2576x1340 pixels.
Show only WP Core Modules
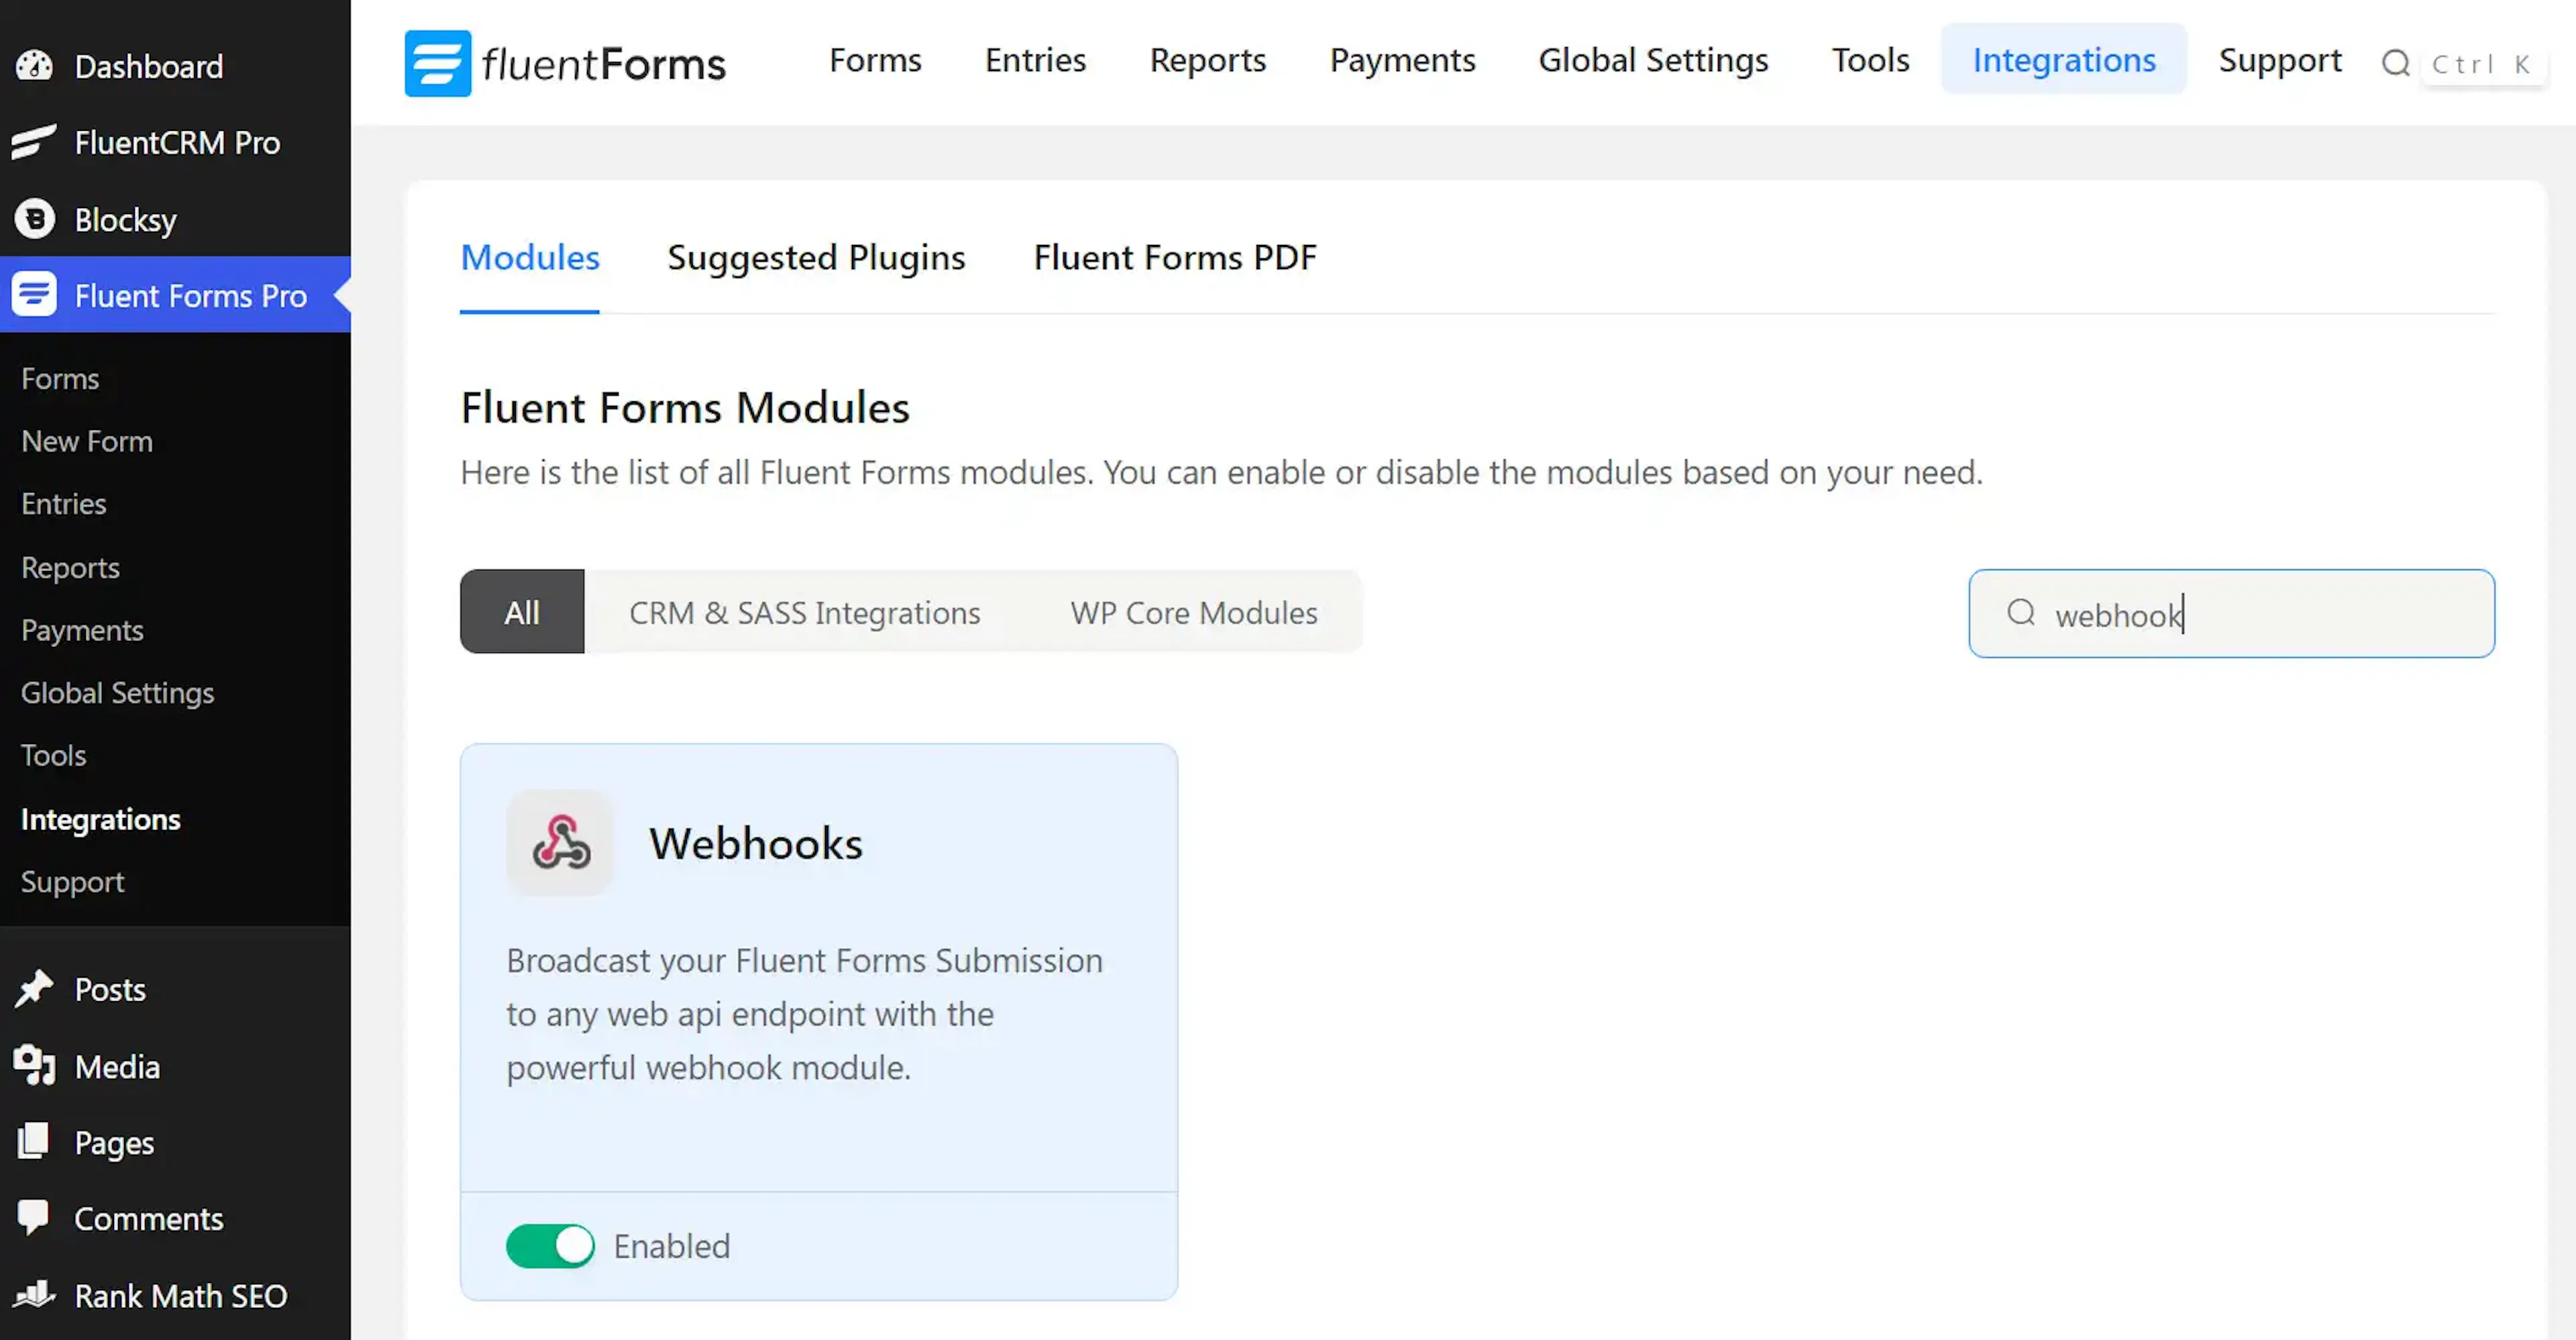pos(1194,612)
